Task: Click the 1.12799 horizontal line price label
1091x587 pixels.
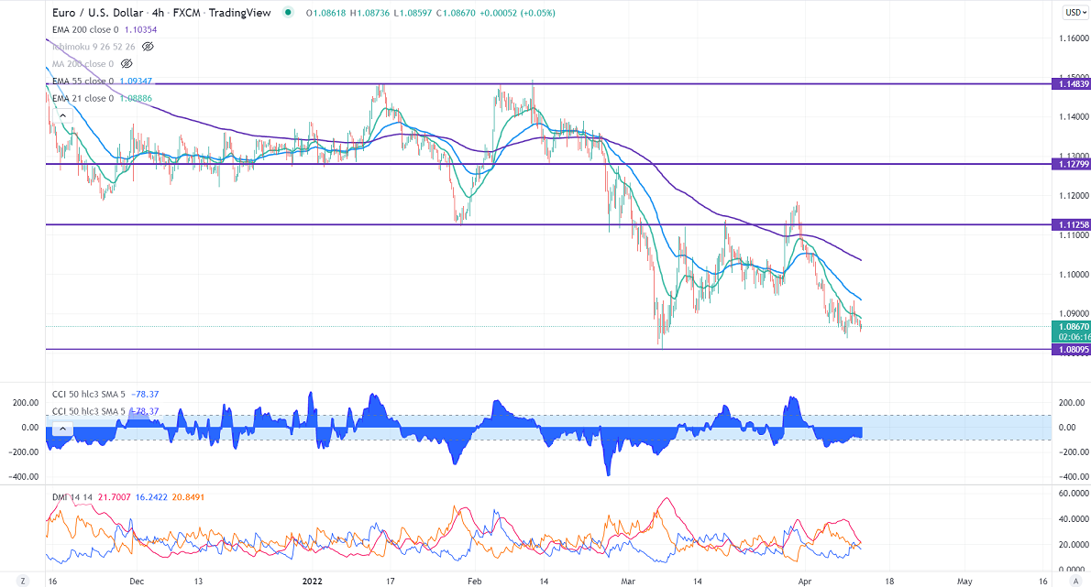Action: pos(1073,165)
